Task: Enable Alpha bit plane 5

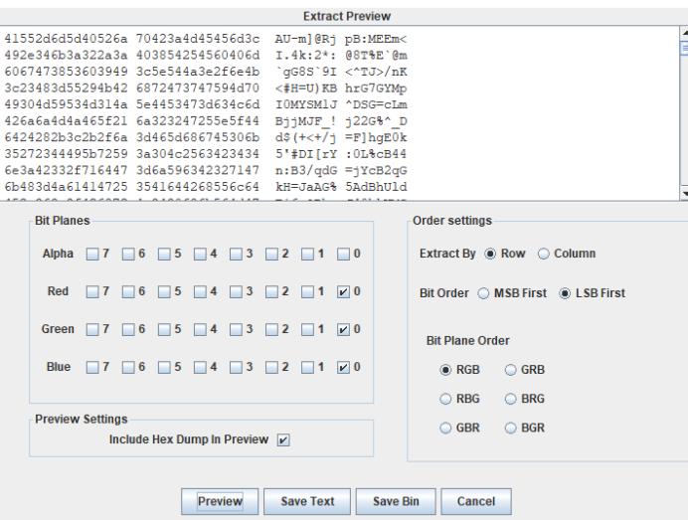Action: [x=164, y=255]
